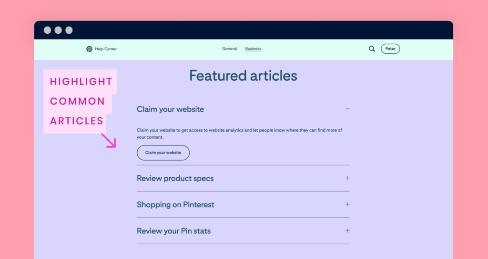Click the Claim your website button
The image size is (488, 259).
pyautogui.click(x=163, y=153)
